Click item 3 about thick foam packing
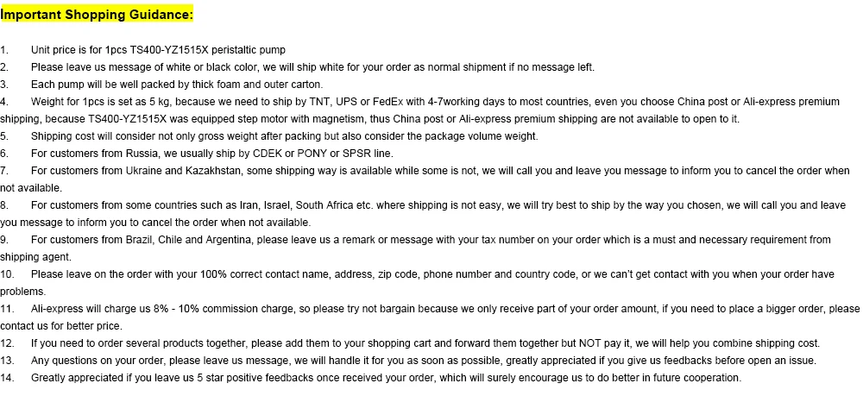The image size is (863, 396). point(161,85)
